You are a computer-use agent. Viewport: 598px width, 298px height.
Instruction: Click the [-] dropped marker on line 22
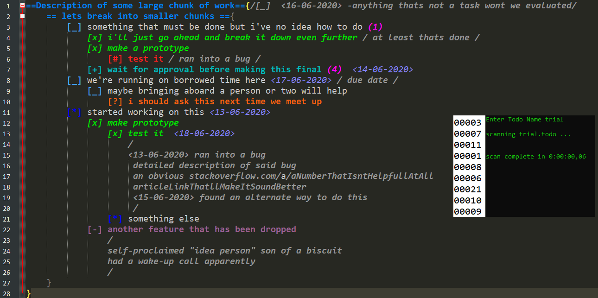95,229
